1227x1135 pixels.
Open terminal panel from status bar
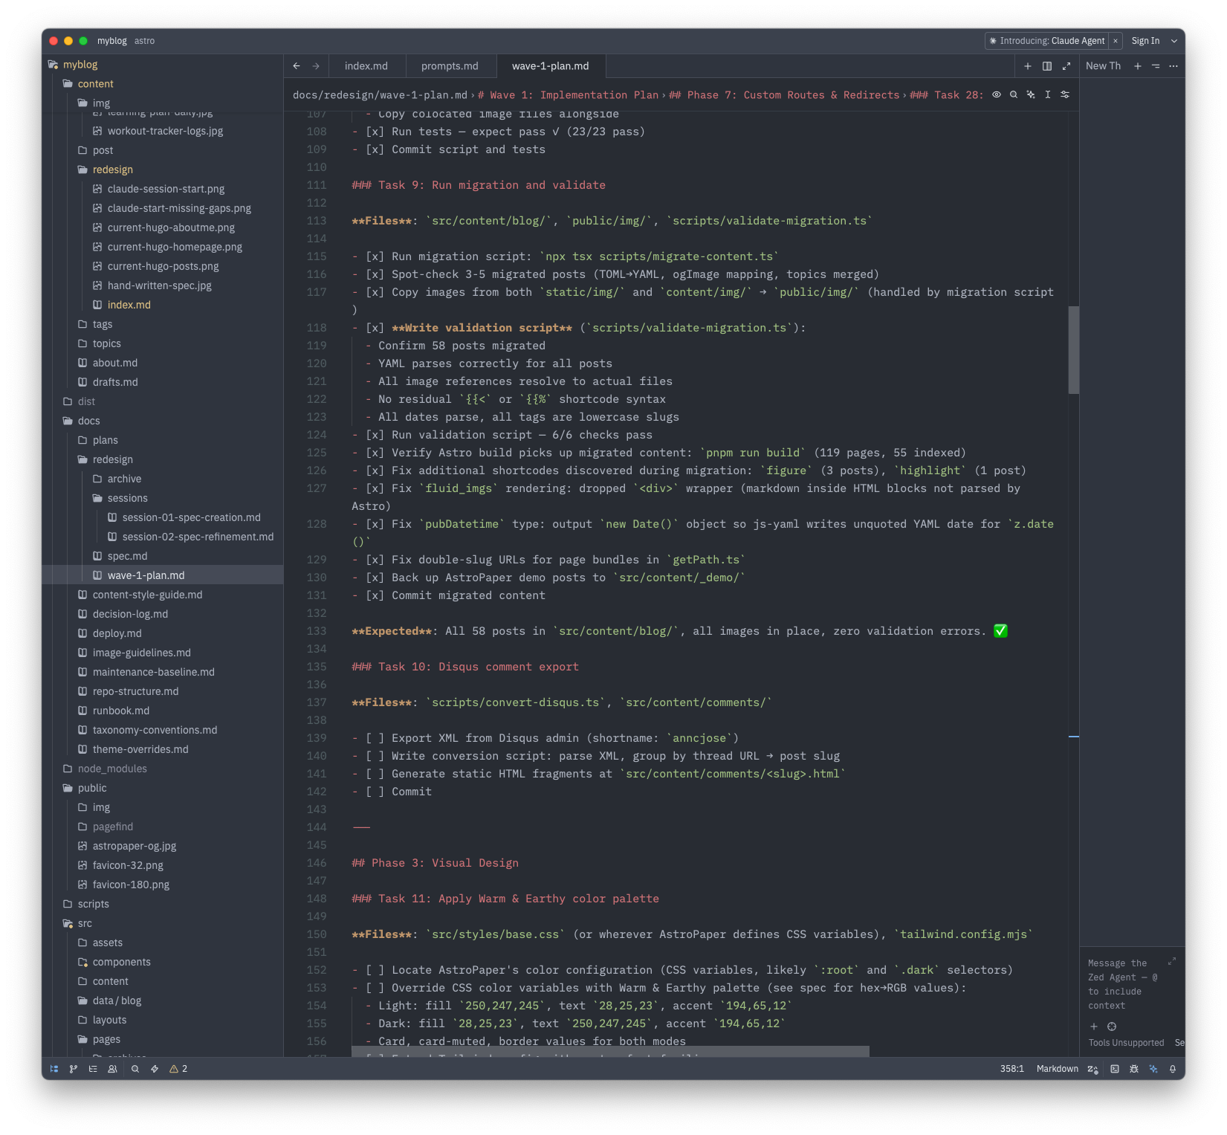click(1114, 1069)
